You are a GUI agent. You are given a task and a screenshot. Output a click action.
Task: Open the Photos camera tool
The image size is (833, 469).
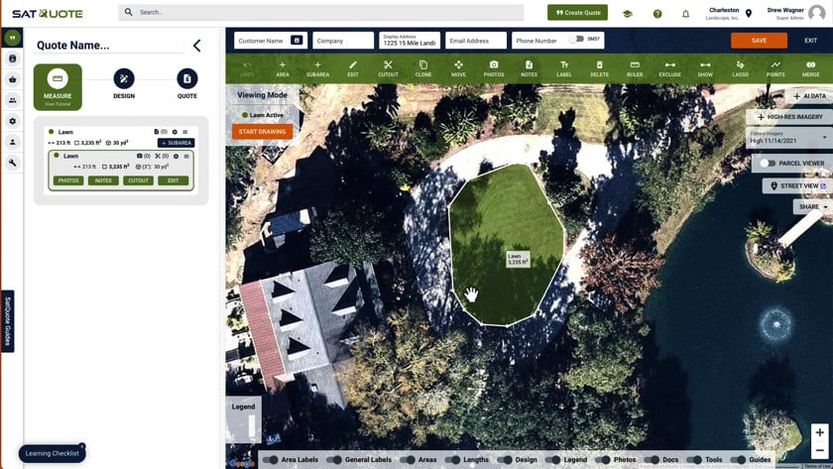point(494,68)
